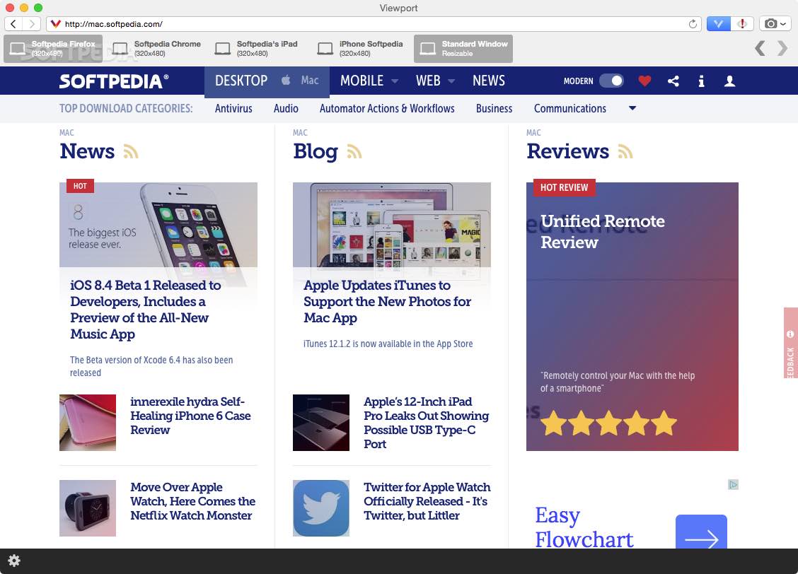Go back using the browser back arrow

click(13, 24)
